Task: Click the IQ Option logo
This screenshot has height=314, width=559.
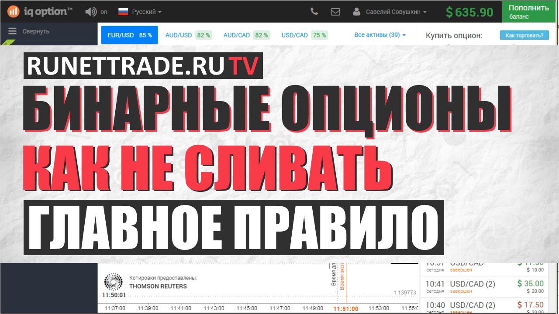Action: (40, 11)
